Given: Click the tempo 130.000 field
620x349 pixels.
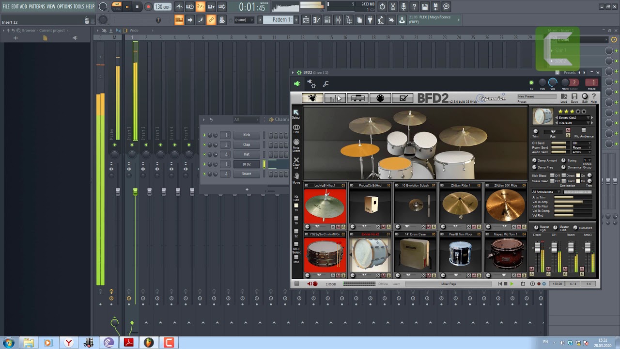Looking at the screenshot, I should (162, 7).
